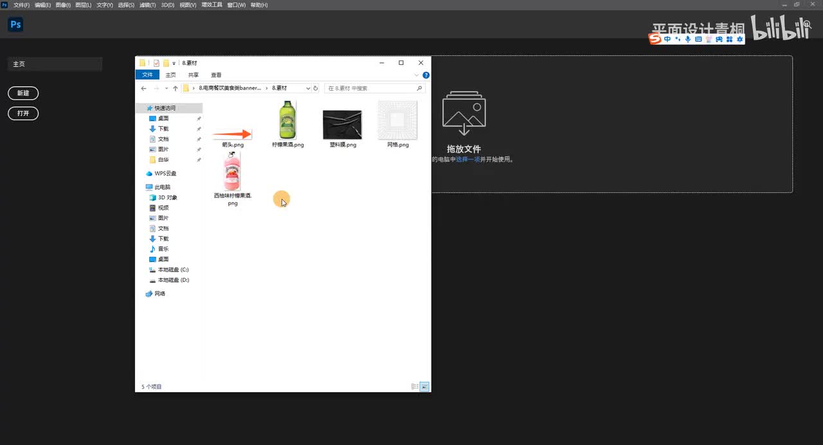Select the 柠檬果酒.png file

pyautogui.click(x=287, y=124)
